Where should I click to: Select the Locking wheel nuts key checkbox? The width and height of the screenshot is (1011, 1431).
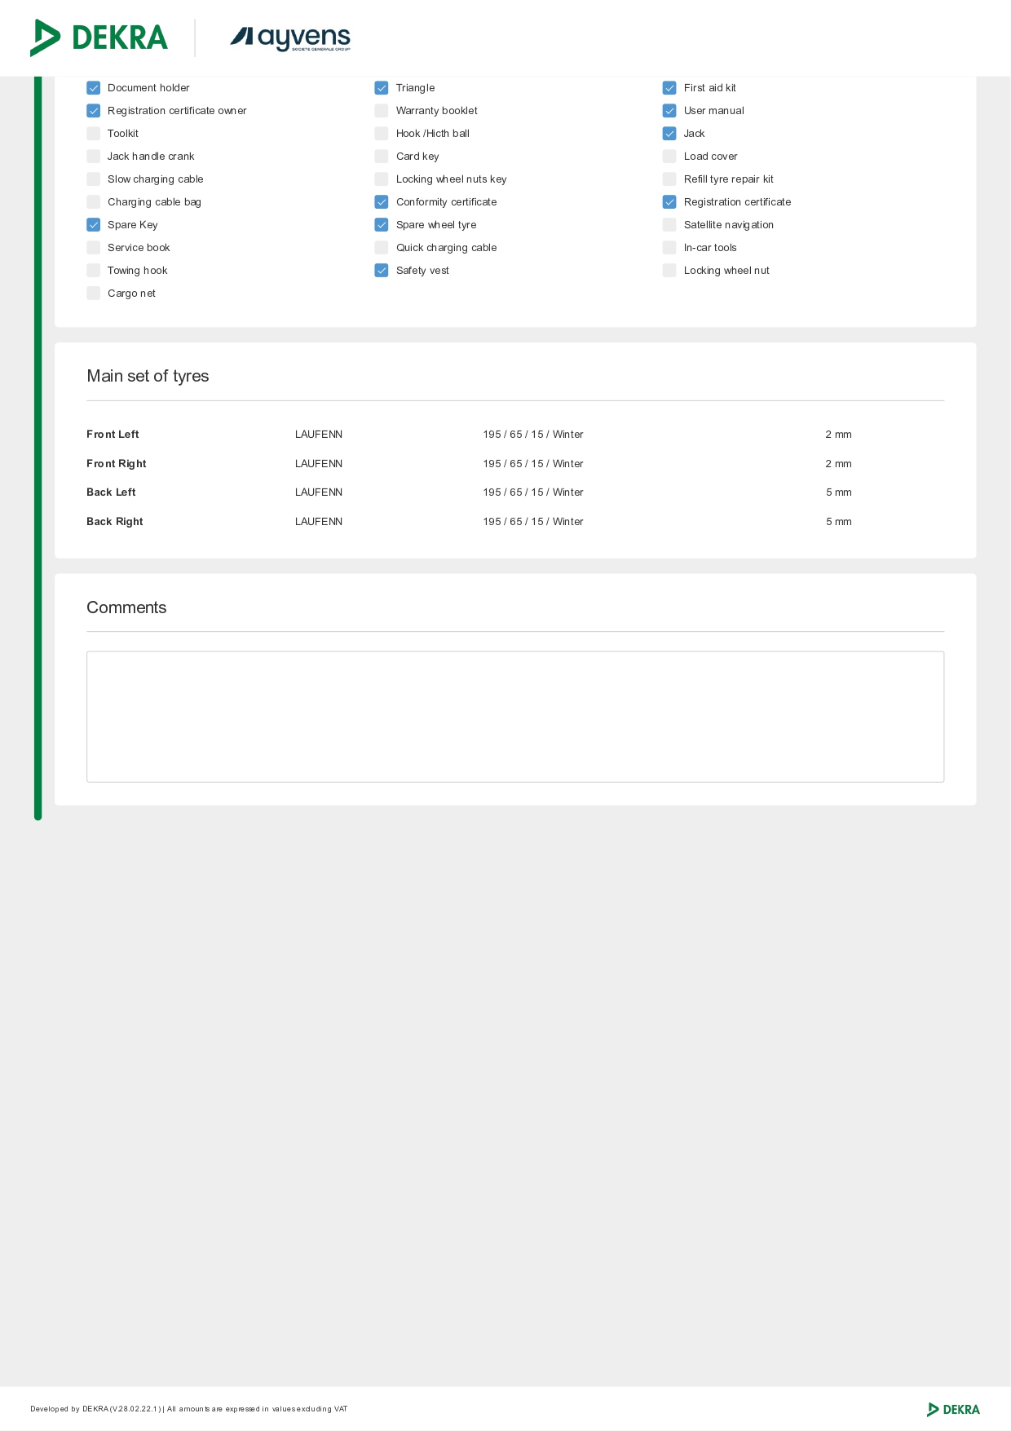tap(382, 179)
